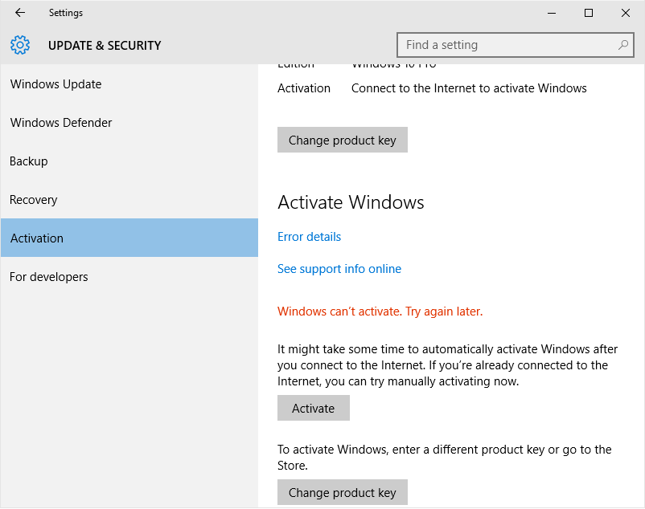Click the UPDATE & SECURITY header title
Viewport: 645px width, 509px height.
click(x=105, y=46)
